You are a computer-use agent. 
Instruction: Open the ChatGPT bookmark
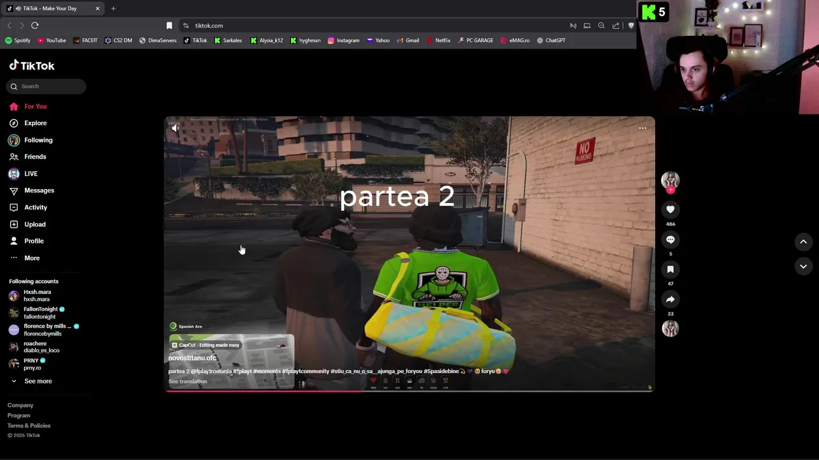click(x=551, y=40)
